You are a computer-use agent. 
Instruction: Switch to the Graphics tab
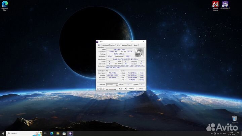[124, 45]
